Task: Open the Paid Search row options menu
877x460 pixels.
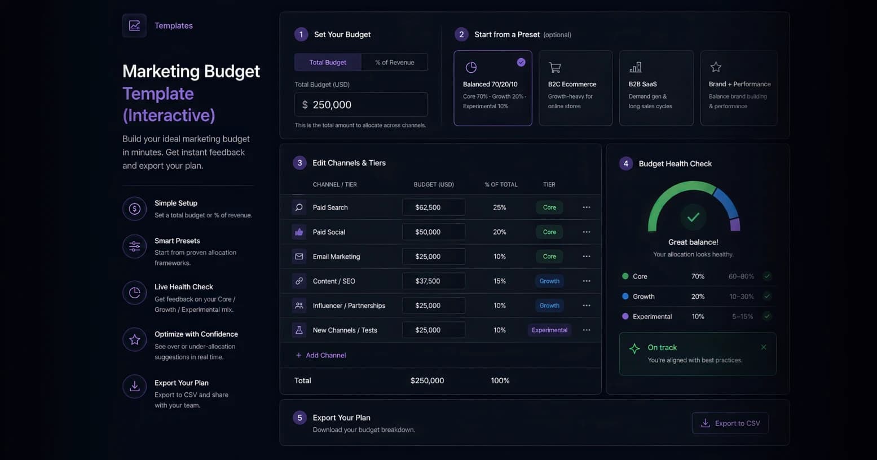Action: tap(587, 207)
